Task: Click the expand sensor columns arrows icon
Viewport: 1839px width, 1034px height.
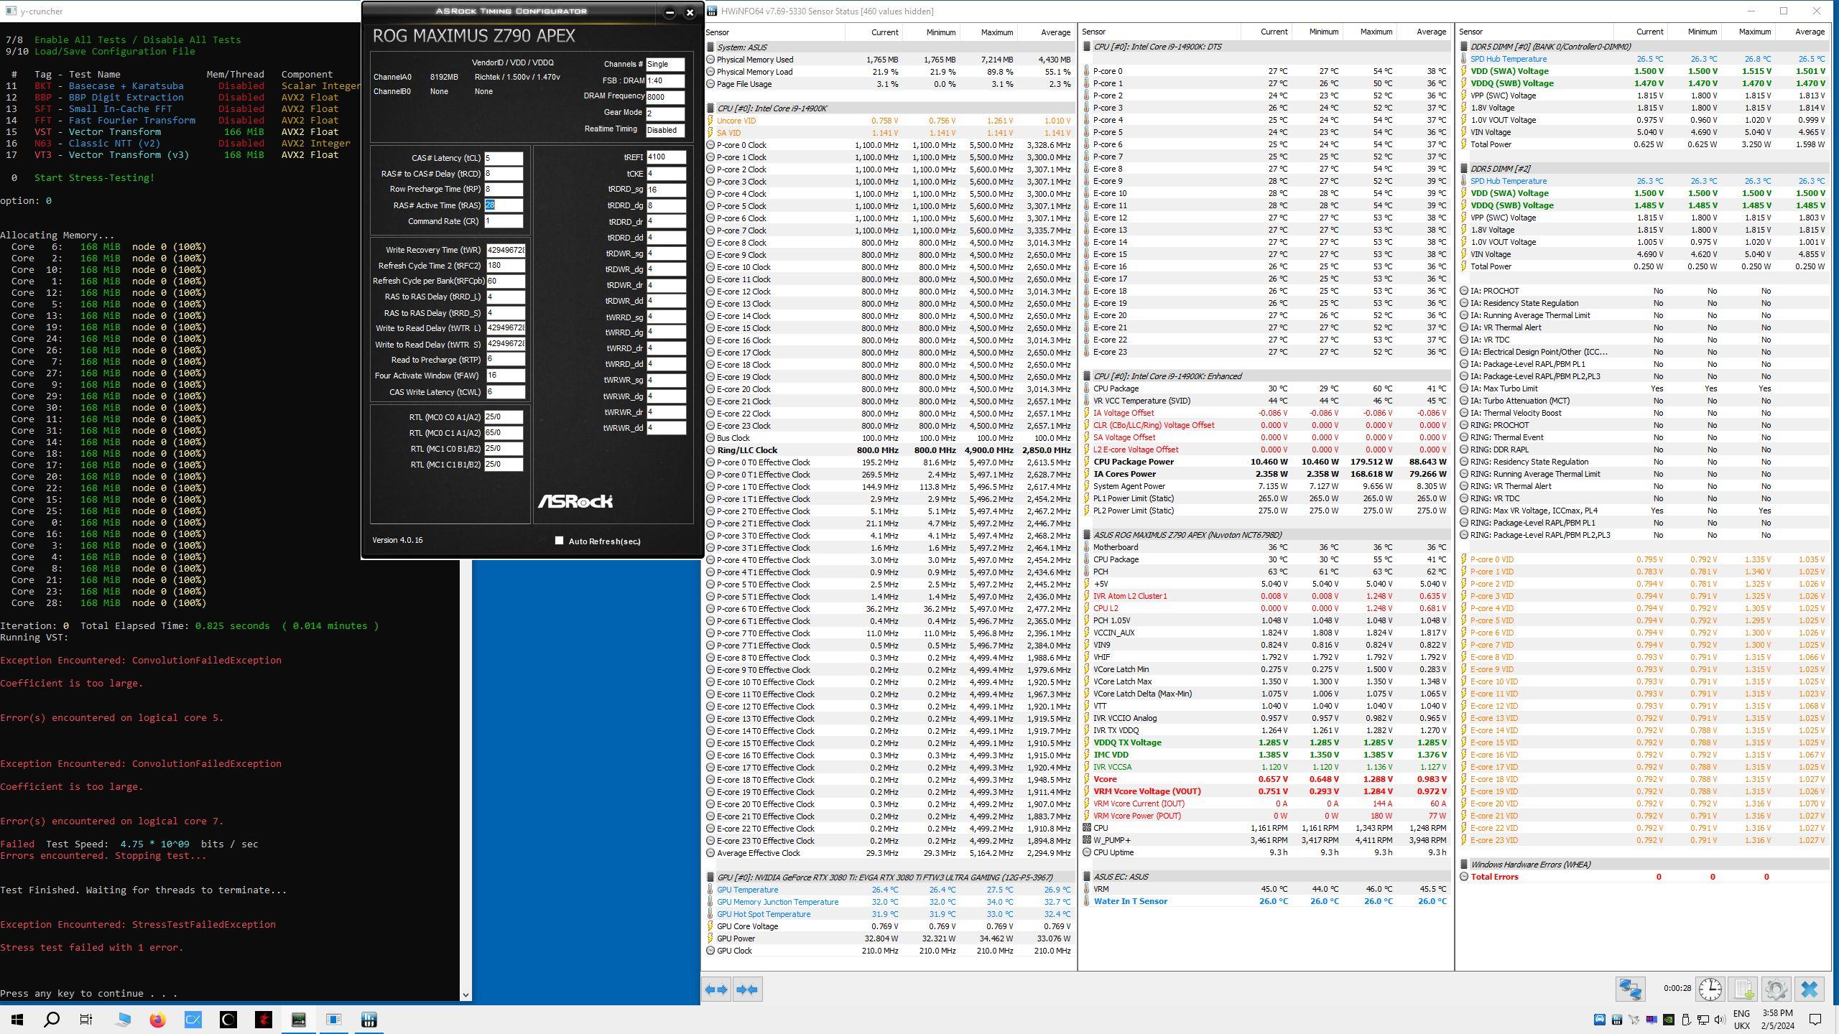Action: pyautogui.click(x=716, y=989)
